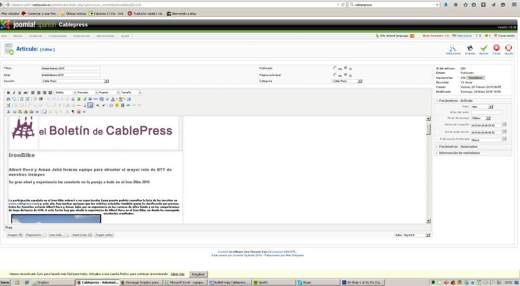This screenshot has width=520, height=286.
Task: Click the Spanish flag language icon
Action: click(412, 36)
